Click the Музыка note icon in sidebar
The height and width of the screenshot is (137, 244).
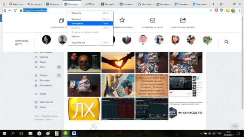36,57
